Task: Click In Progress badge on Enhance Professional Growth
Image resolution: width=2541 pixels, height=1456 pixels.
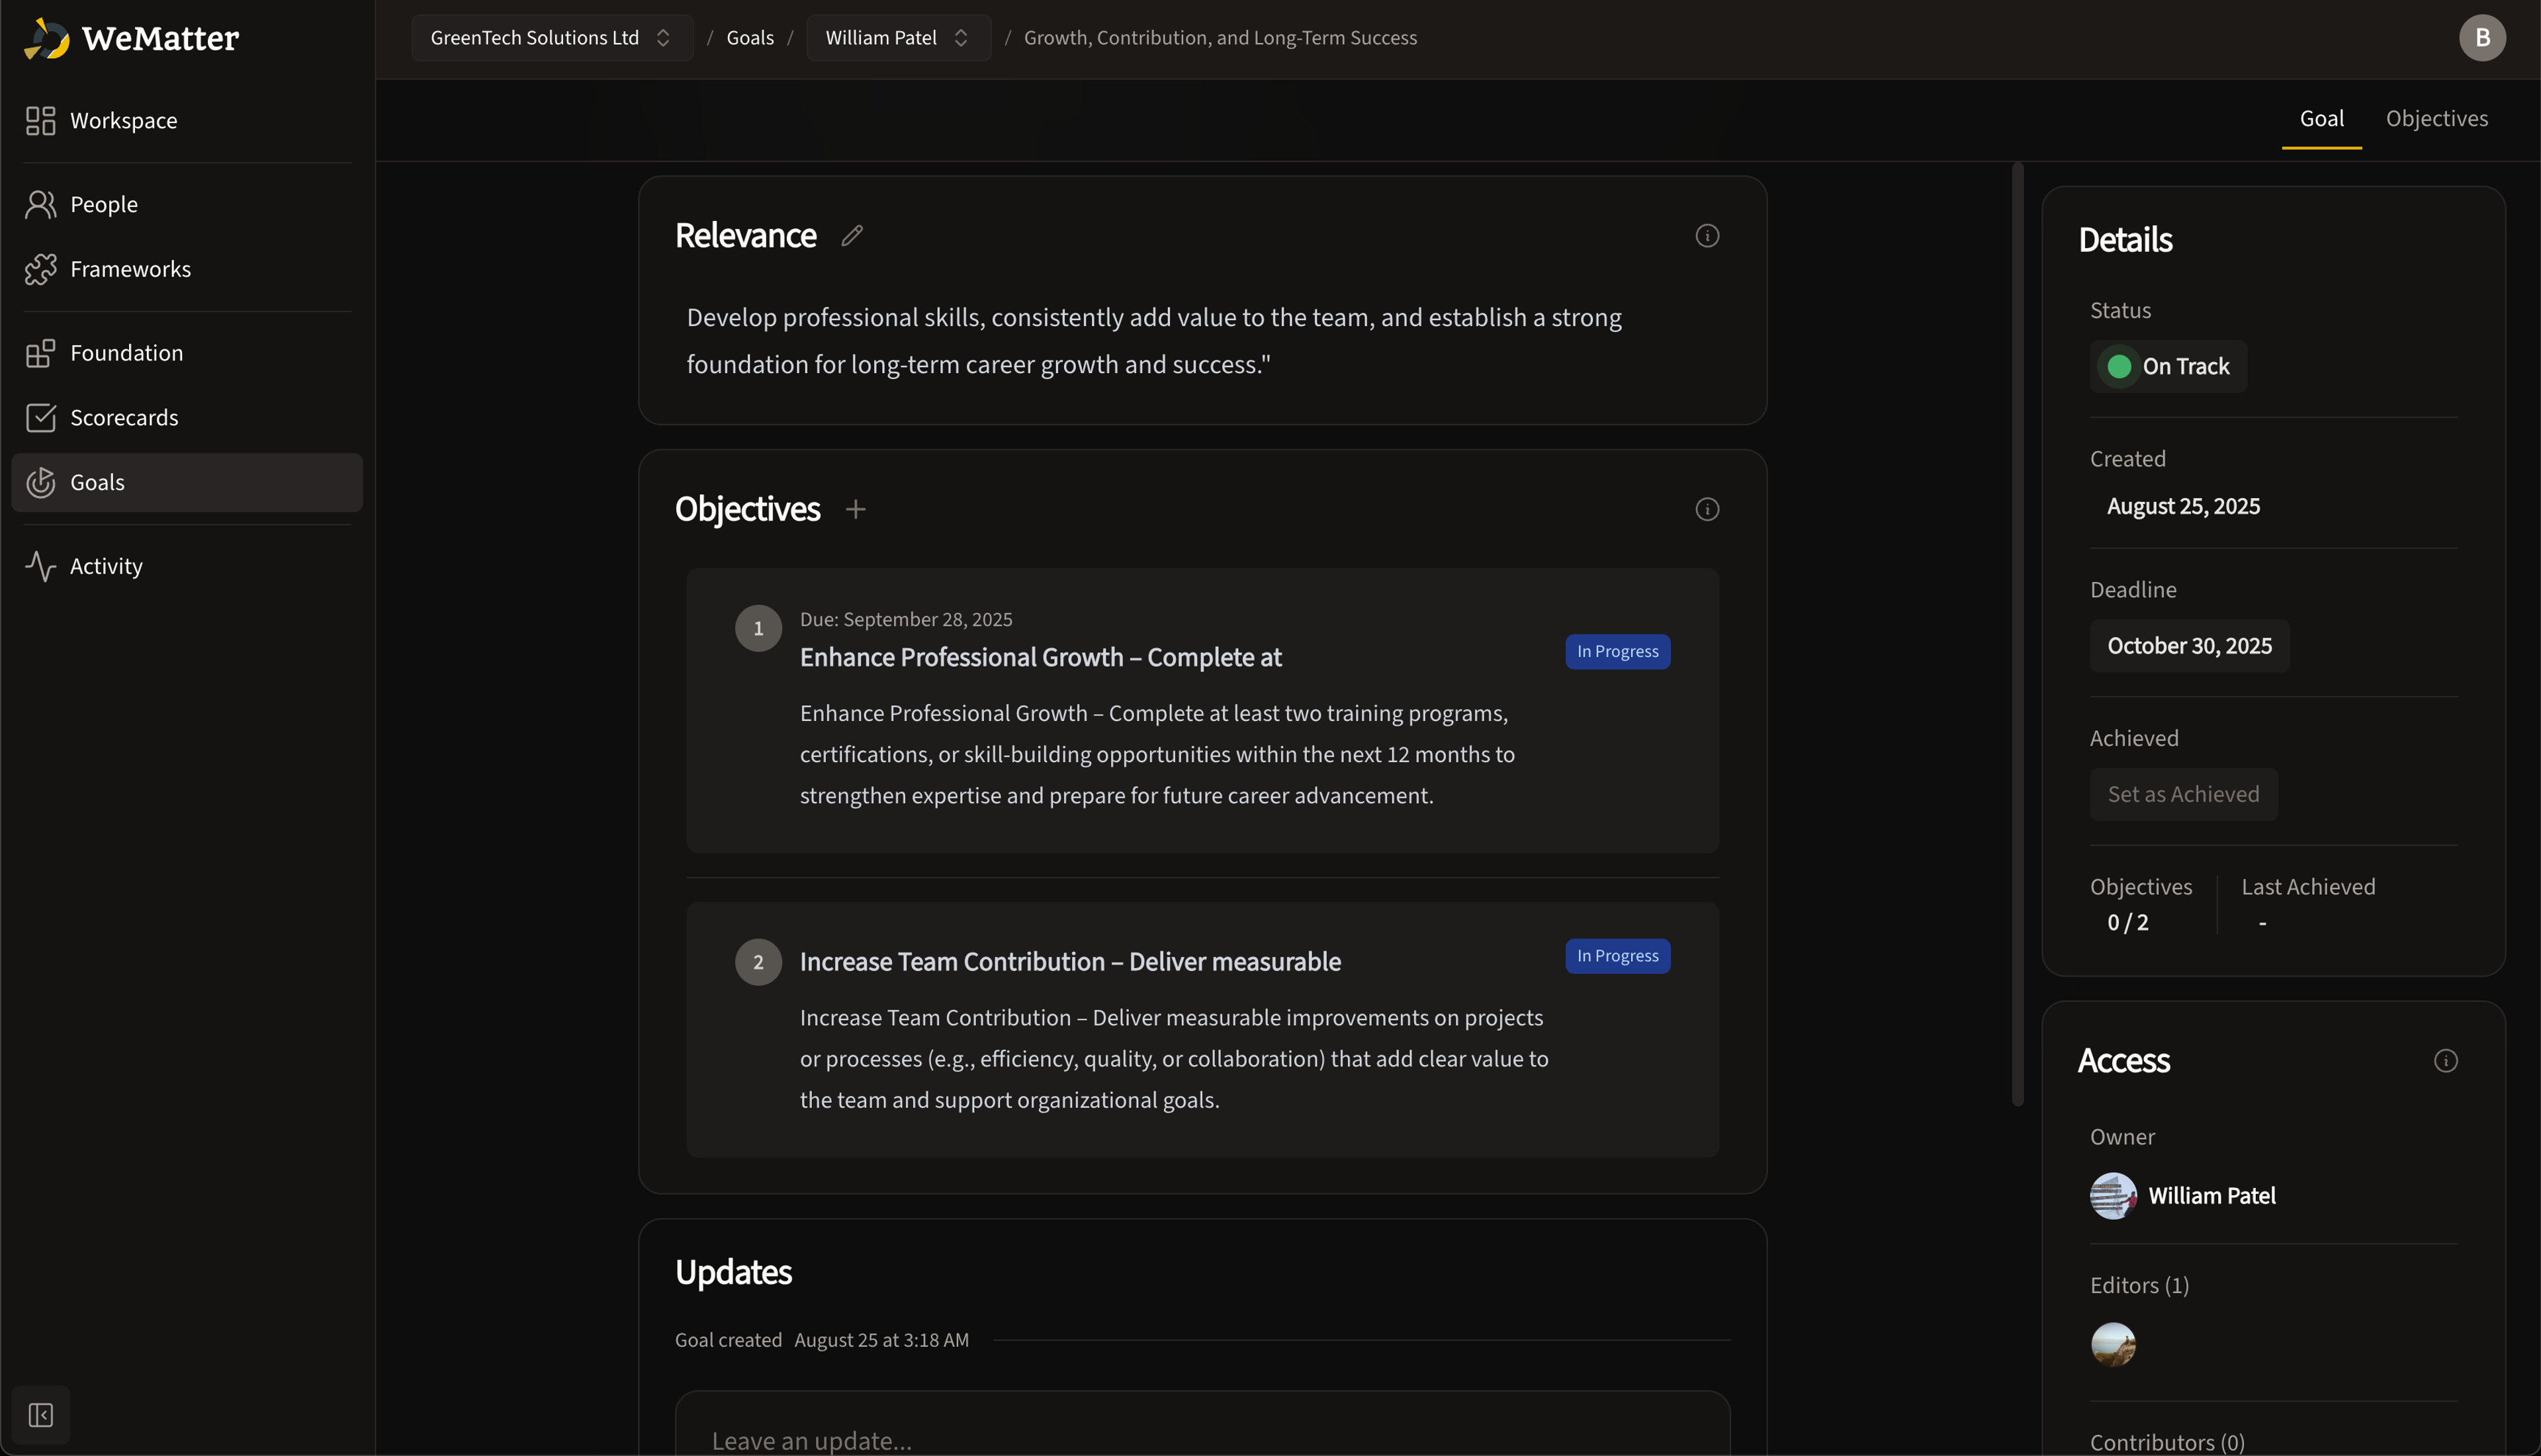Action: click(x=1617, y=652)
